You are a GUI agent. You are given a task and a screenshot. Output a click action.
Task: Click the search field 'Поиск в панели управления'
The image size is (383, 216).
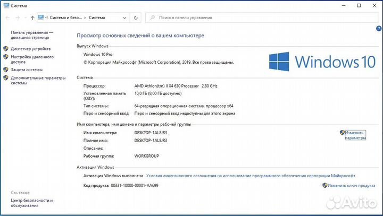(x=261, y=18)
